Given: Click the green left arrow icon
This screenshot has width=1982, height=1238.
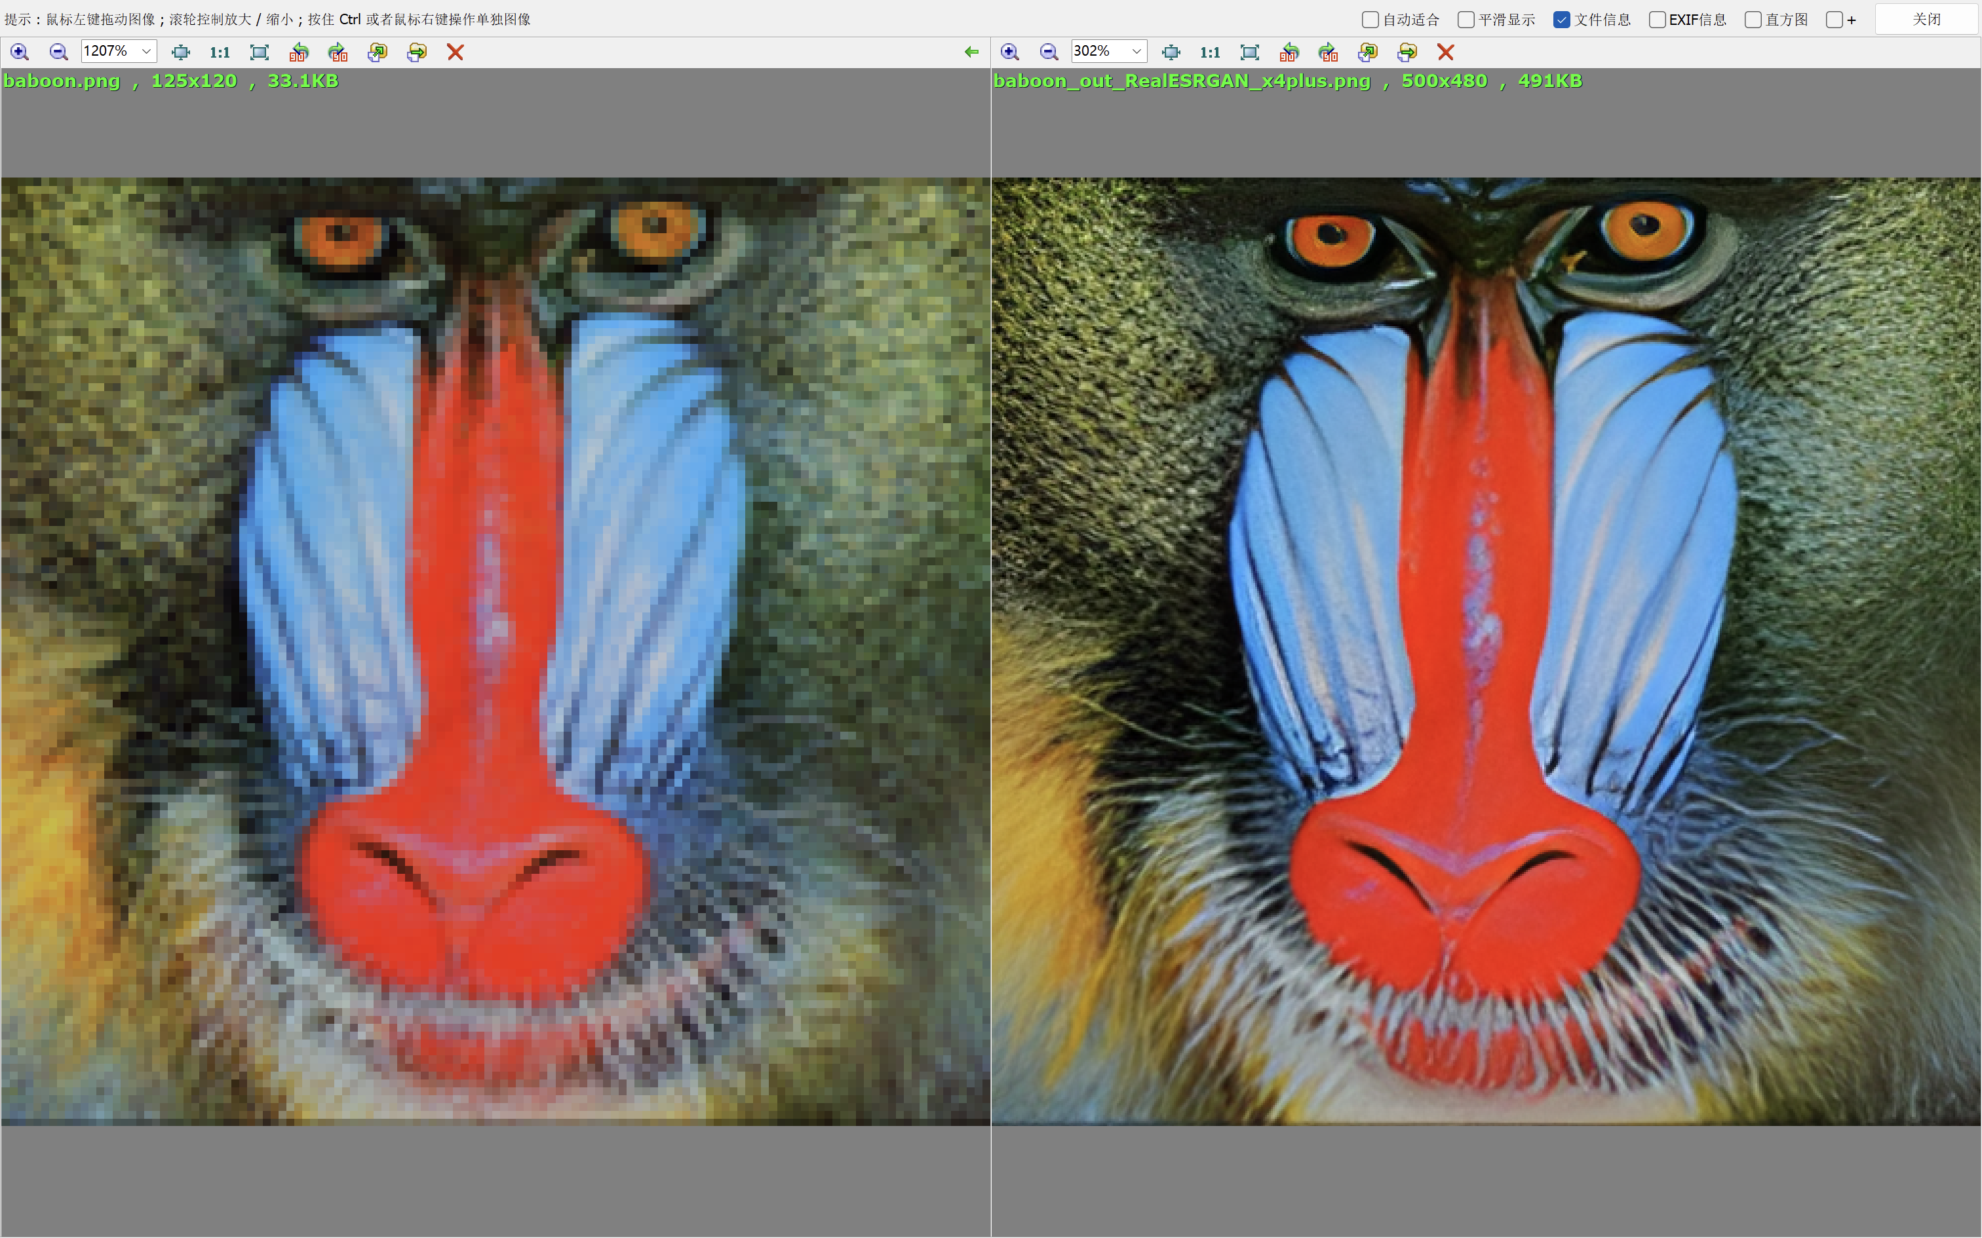Looking at the screenshot, I should click(x=971, y=52).
